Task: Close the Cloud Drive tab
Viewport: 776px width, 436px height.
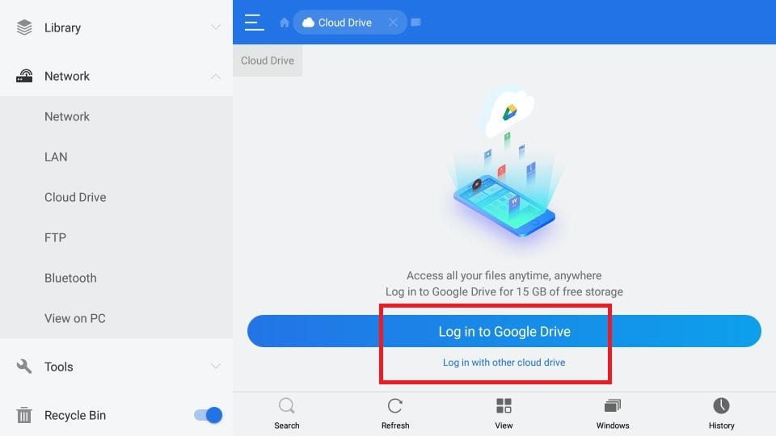Action: [393, 23]
